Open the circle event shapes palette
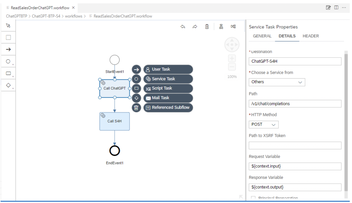This screenshot has width=352, height=203. click(9, 62)
